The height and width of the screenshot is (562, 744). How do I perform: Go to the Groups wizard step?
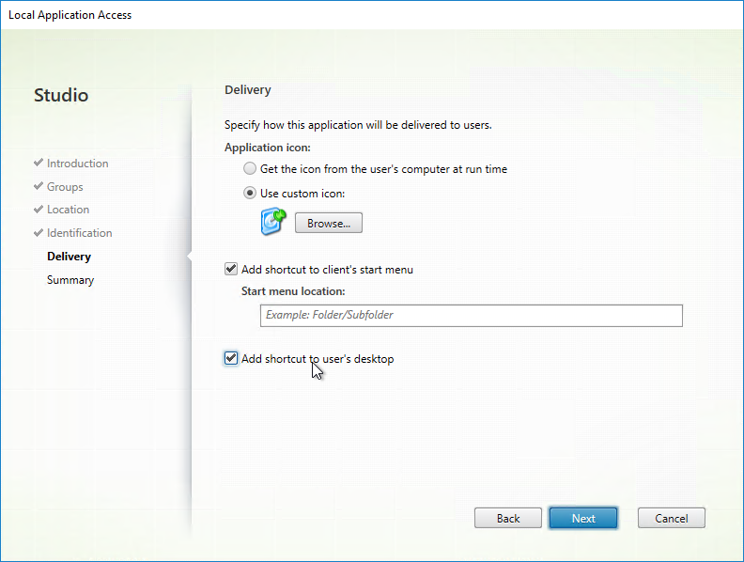coord(65,186)
